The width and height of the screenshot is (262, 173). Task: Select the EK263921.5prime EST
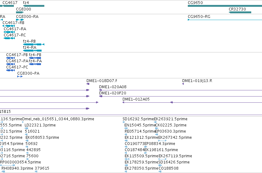pos(155,122)
